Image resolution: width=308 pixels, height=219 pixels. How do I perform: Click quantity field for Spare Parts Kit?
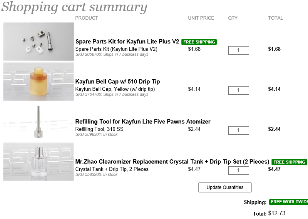pos(238,50)
